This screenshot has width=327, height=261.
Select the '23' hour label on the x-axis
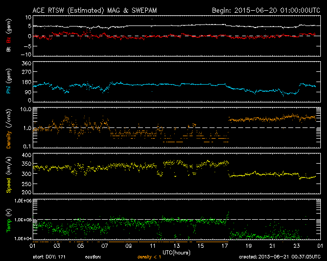296,246
